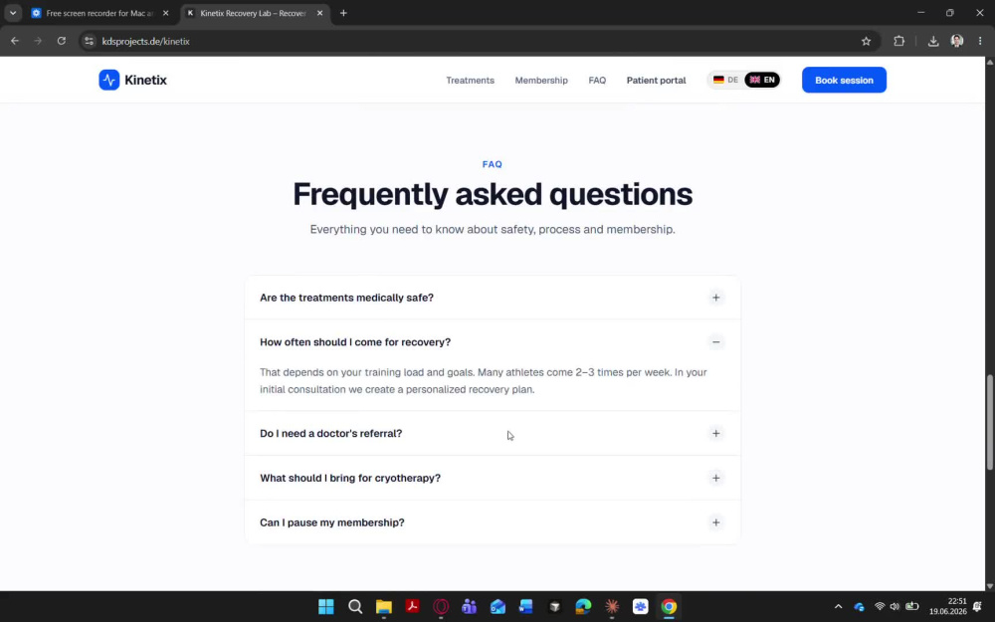
Task: Click the 'Frequently asked questions' heading
Action: pyautogui.click(x=493, y=194)
